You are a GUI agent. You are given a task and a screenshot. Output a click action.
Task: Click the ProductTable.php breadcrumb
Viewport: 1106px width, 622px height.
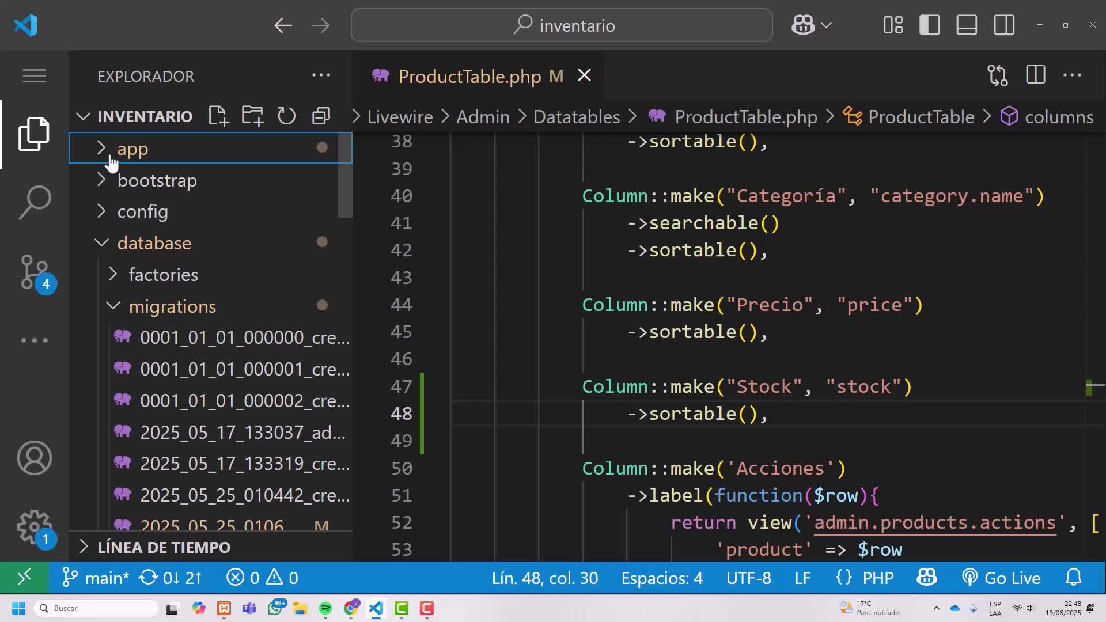(x=733, y=117)
